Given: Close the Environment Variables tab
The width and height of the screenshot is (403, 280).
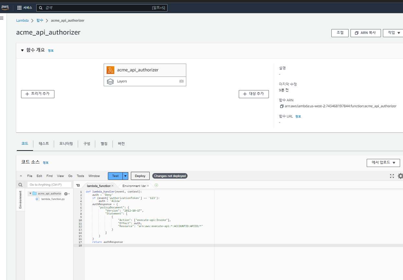Looking at the screenshot, I should (148, 186).
